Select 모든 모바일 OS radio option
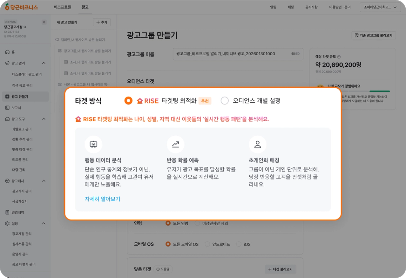This screenshot has height=278, width=406. pyautogui.click(x=168, y=244)
